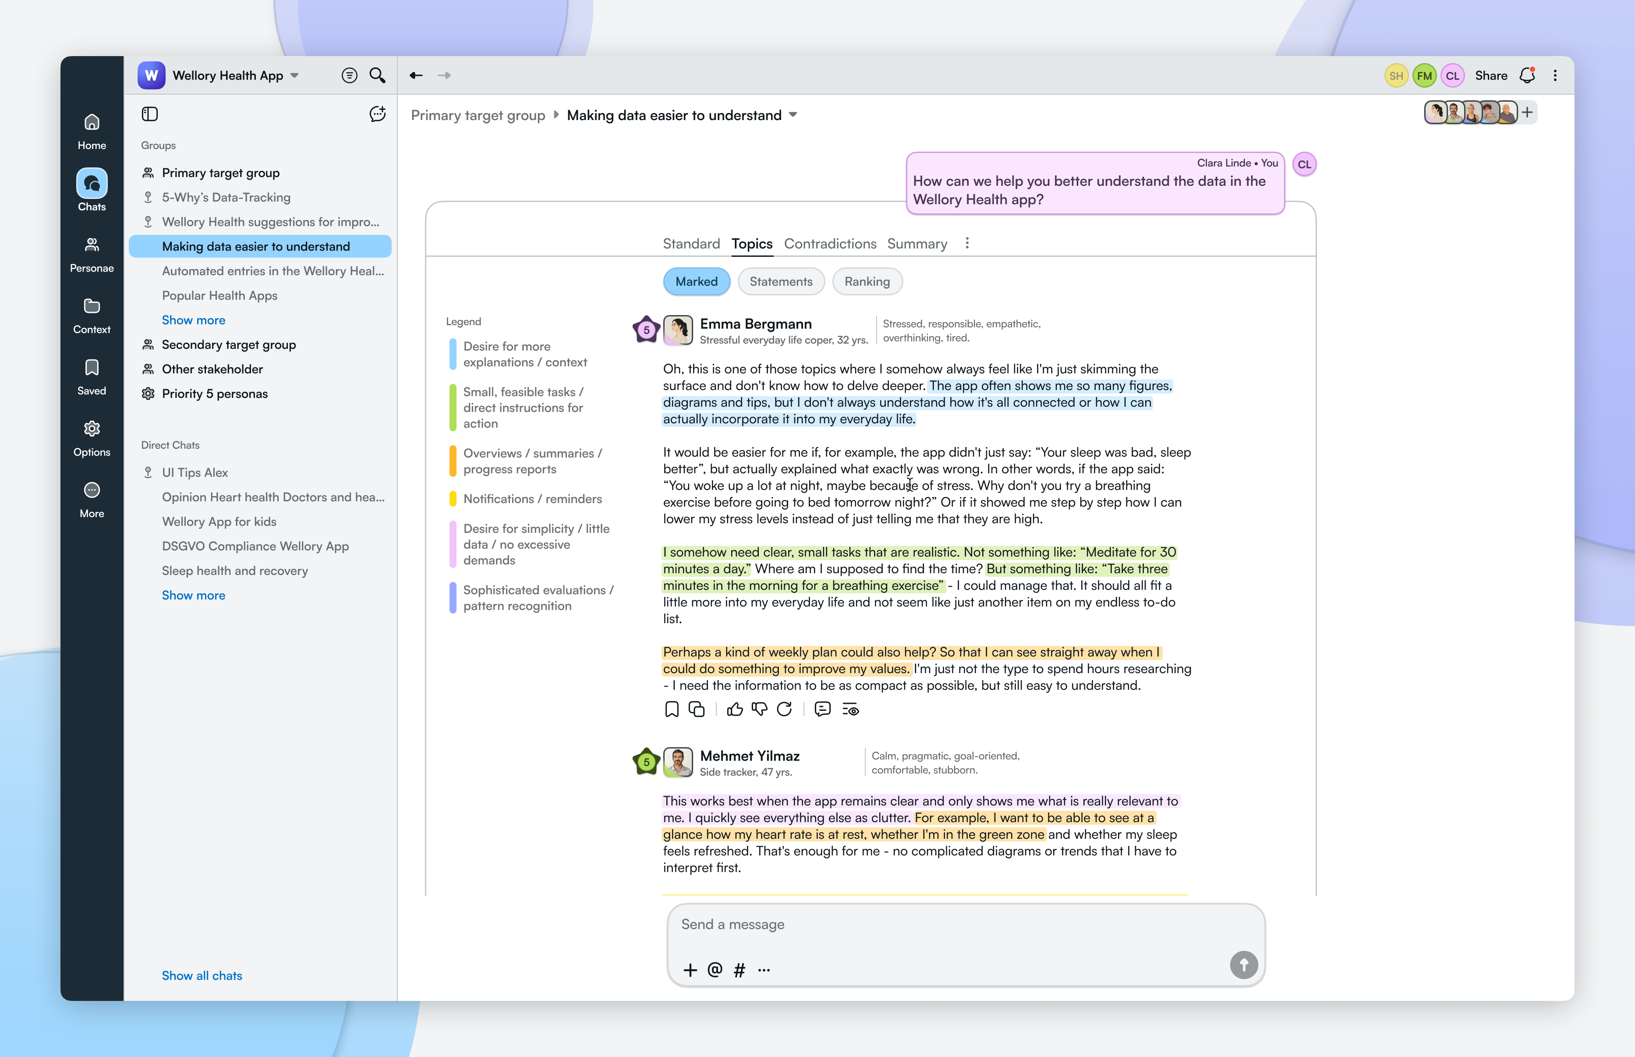Insert a mention with the @ icon

pos(715,970)
